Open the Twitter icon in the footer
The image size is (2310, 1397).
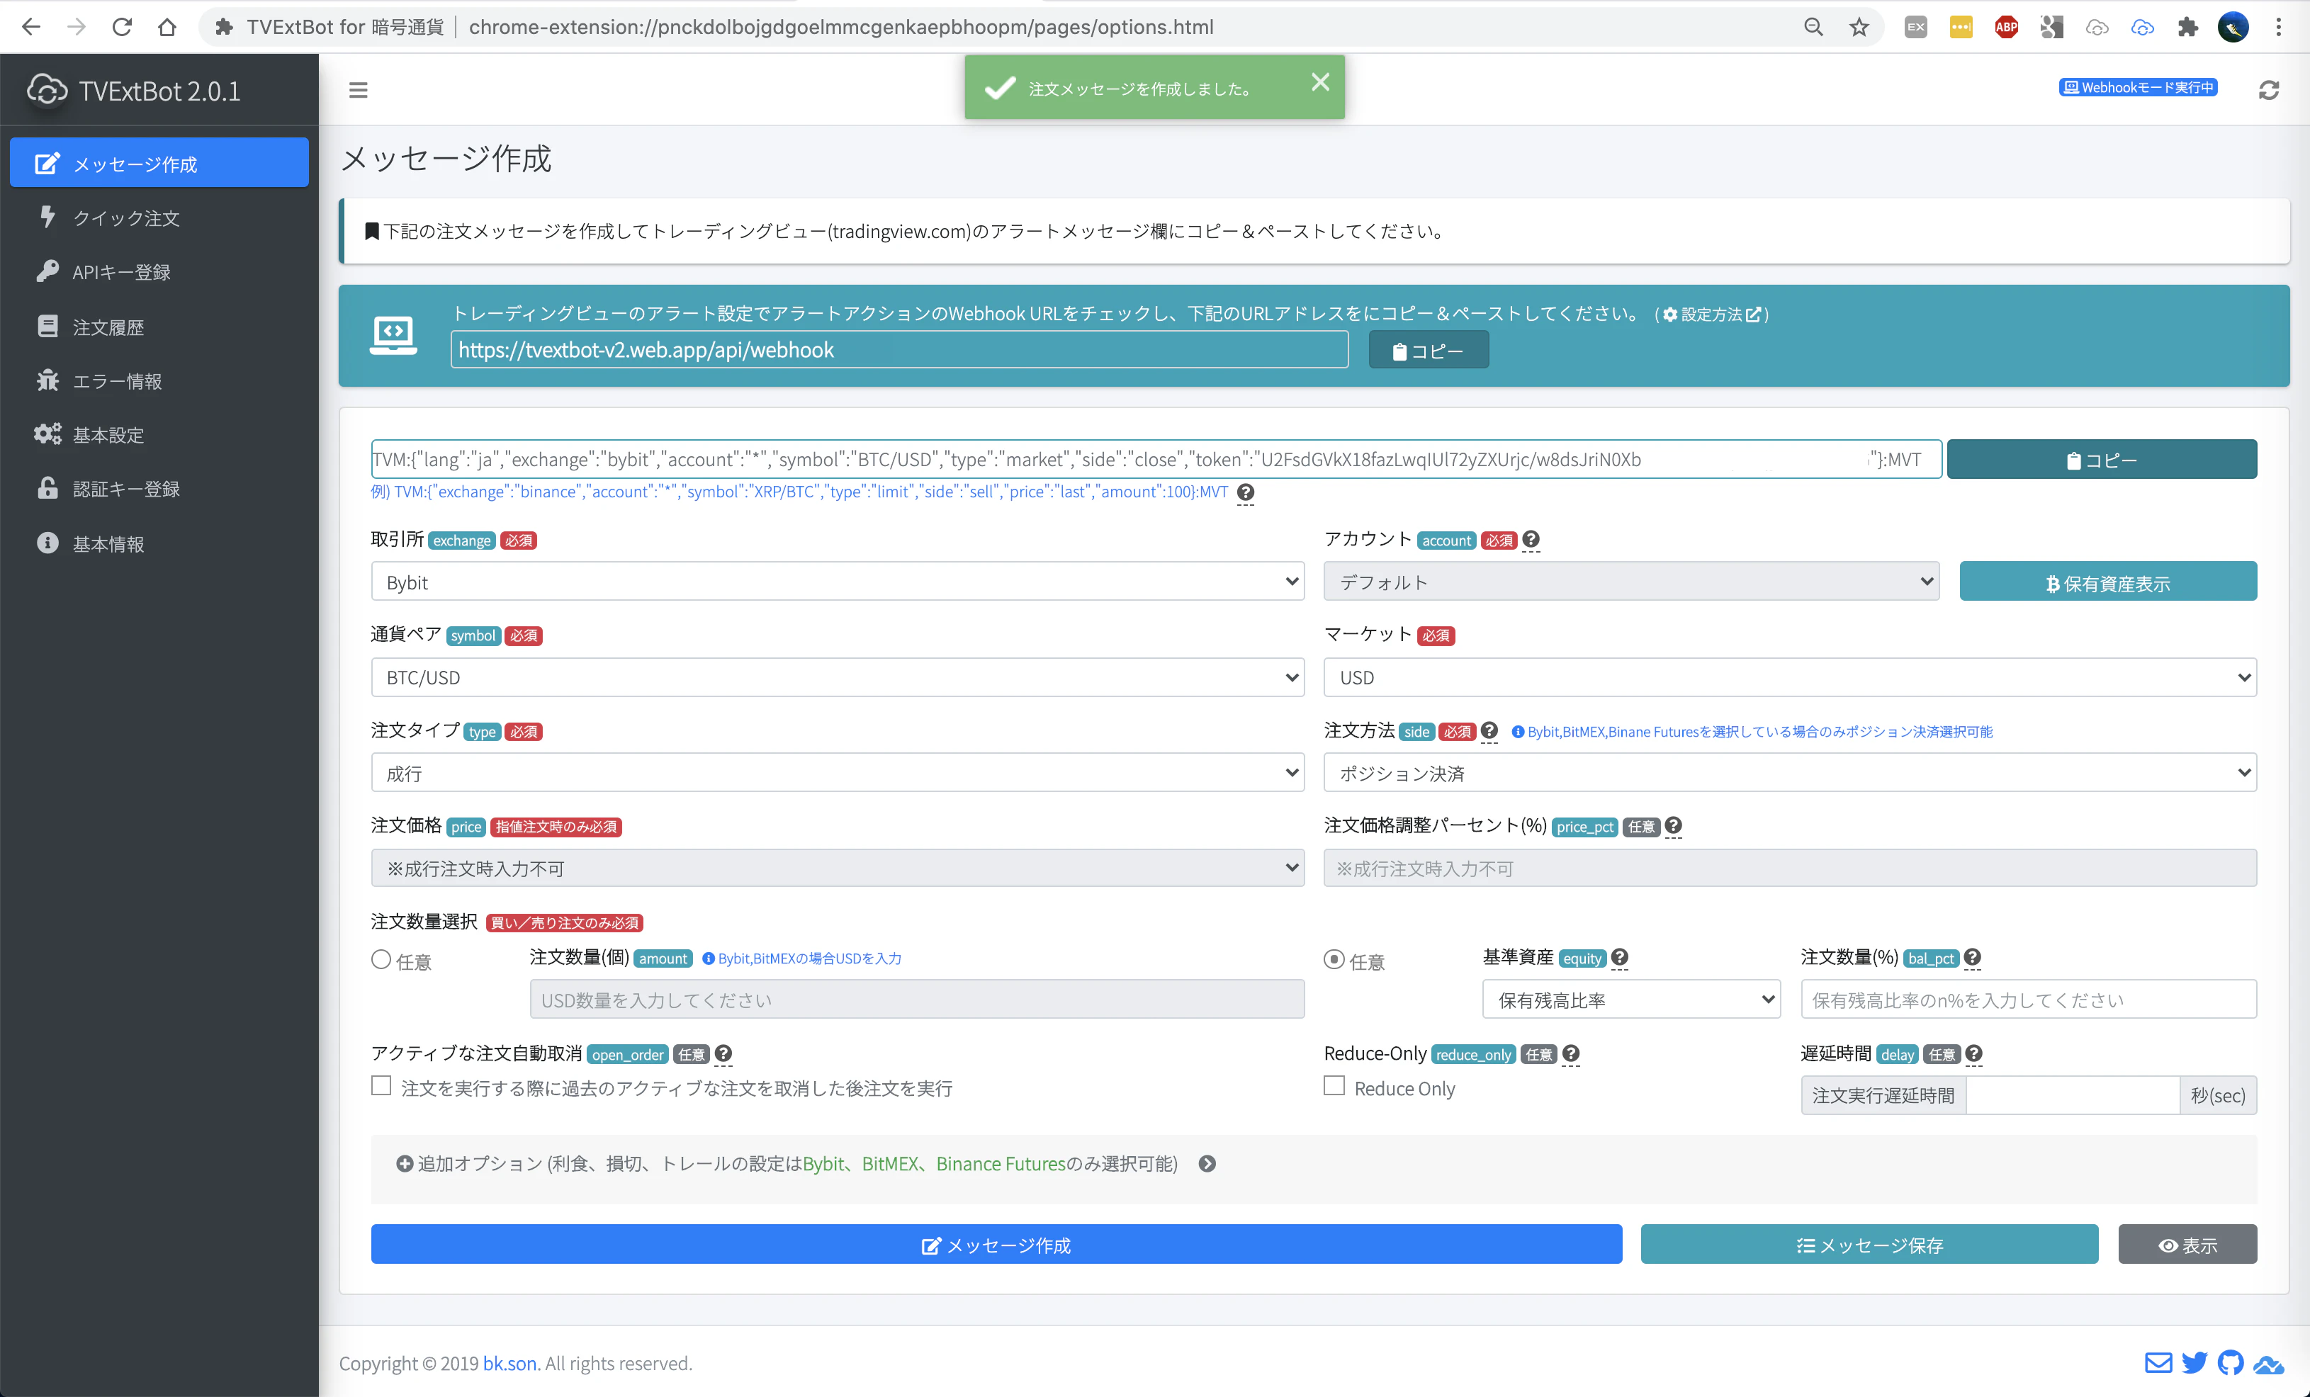[x=2194, y=1362]
